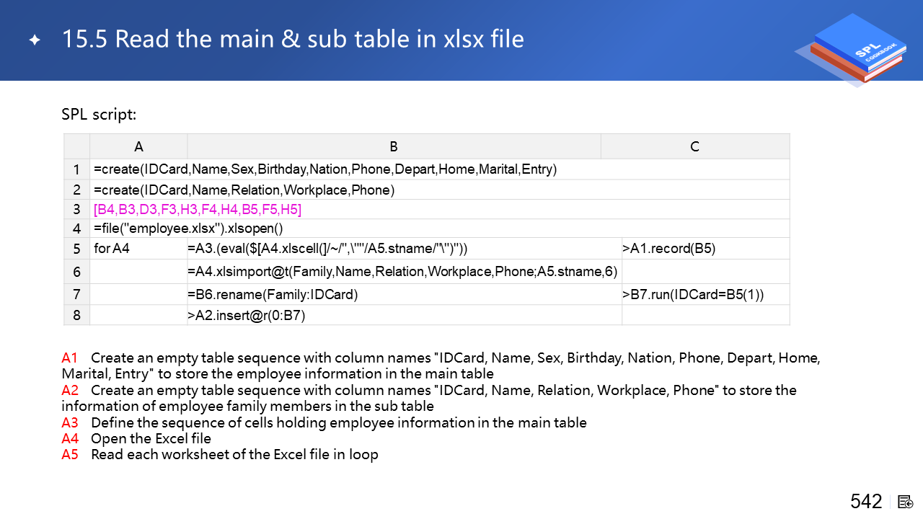Select the '=B6.rename(Family:IDCard)' cell
The width and height of the screenshot is (923, 519).
pyautogui.click(x=273, y=294)
